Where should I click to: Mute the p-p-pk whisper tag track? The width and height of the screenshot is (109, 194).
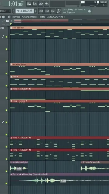coord(6,183)
